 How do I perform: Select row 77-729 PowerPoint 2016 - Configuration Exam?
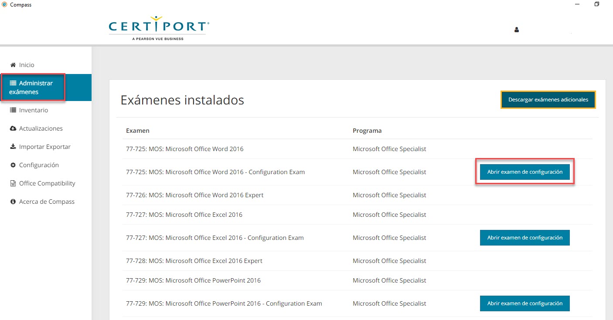357,303
